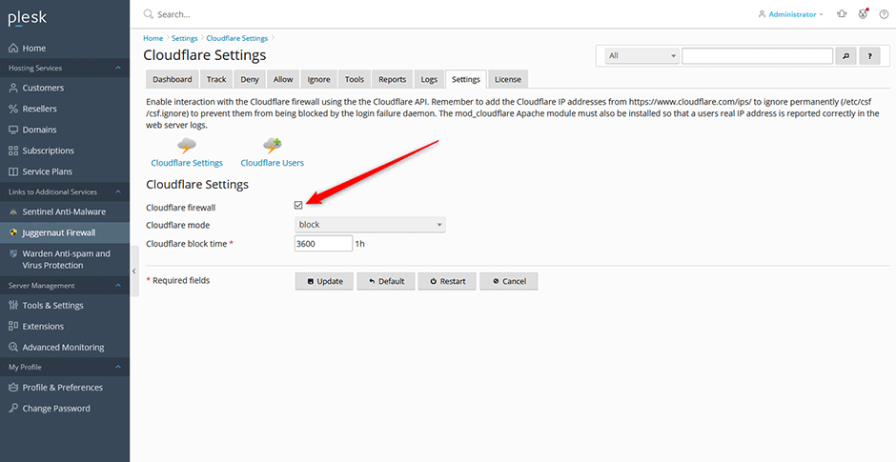This screenshot has width=896, height=462.
Task: Click the Plesk logo
Action: [x=28, y=18]
